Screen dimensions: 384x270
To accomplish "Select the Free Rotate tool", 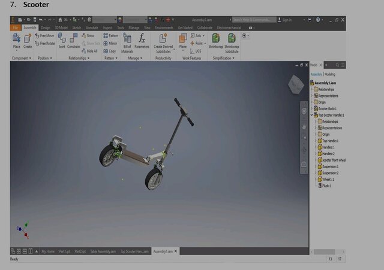I will click(45, 44).
